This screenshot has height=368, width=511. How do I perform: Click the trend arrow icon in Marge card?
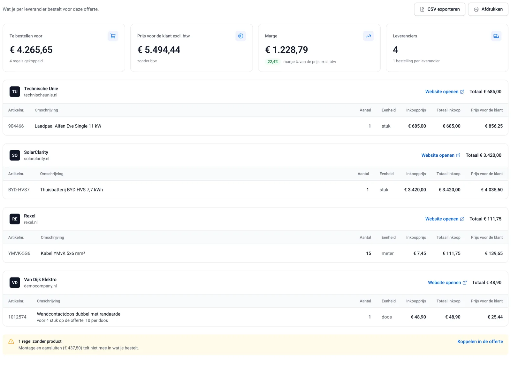tap(368, 36)
